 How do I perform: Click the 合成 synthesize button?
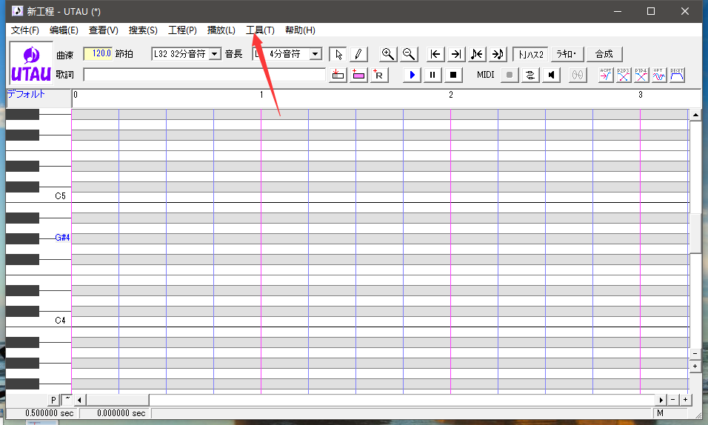[x=604, y=54]
